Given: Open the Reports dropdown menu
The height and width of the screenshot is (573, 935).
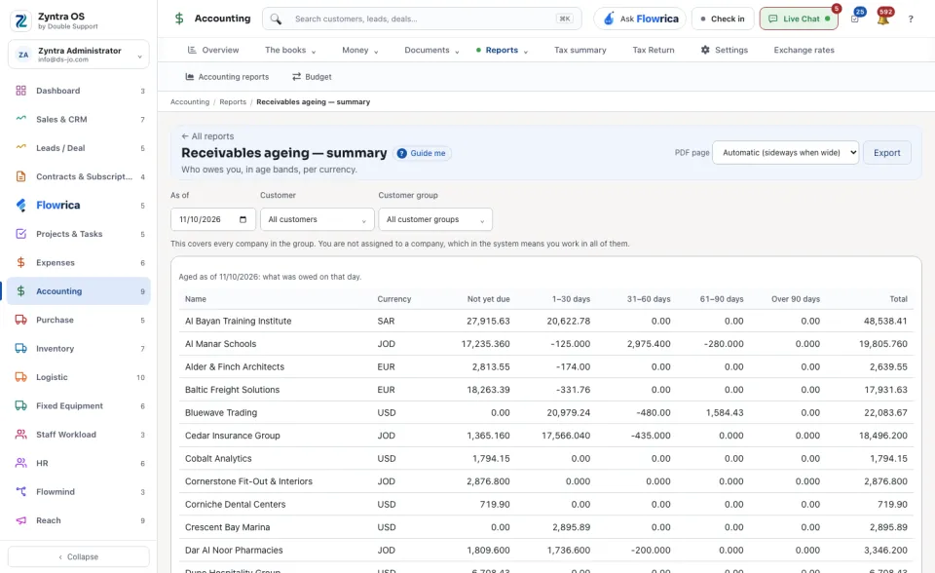Looking at the screenshot, I should [x=503, y=50].
